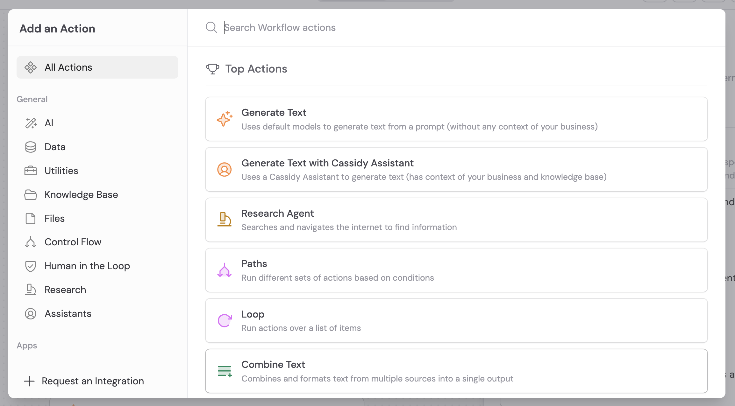This screenshot has height=406, width=735.
Task: Click the Loop circular arrow icon
Action: [225, 320]
